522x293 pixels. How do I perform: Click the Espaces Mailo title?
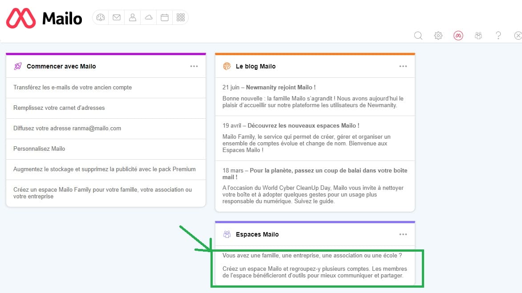(257, 234)
